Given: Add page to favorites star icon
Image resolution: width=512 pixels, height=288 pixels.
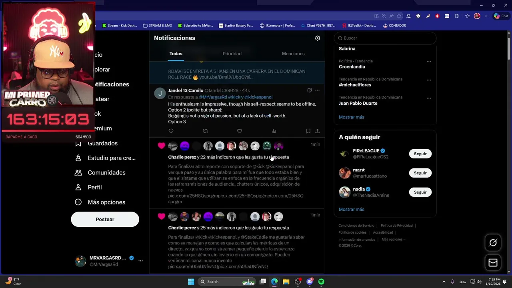Looking at the screenshot, I should click(x=399, y=16).
